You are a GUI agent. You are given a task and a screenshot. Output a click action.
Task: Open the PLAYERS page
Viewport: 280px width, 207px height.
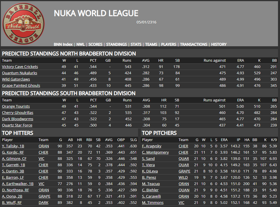pos(169,44)
